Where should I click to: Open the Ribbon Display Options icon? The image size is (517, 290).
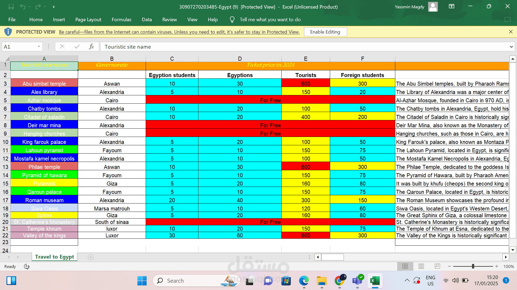pos(452,6)
